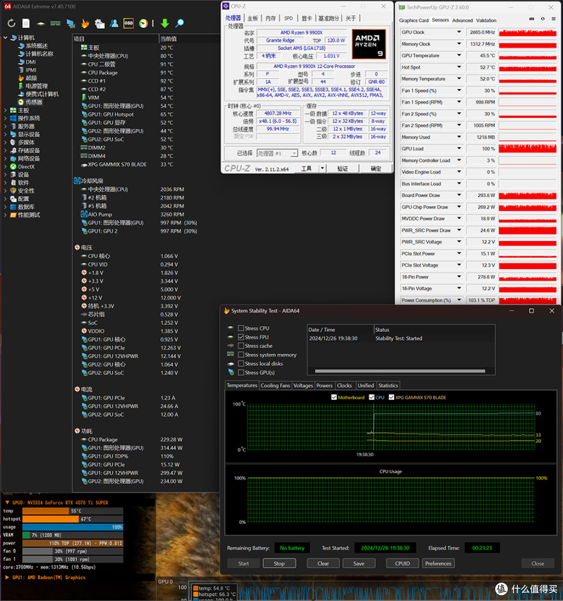Open GPU-Z Advanced tab
563x601 pixels.
click(462, 20)
